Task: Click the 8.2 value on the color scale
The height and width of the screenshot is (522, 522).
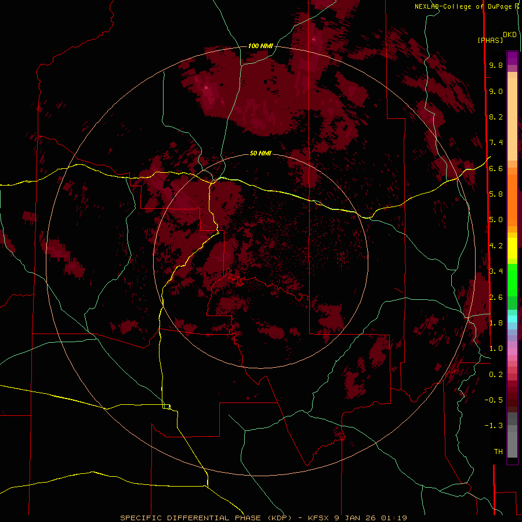Action: pos(496,117)
